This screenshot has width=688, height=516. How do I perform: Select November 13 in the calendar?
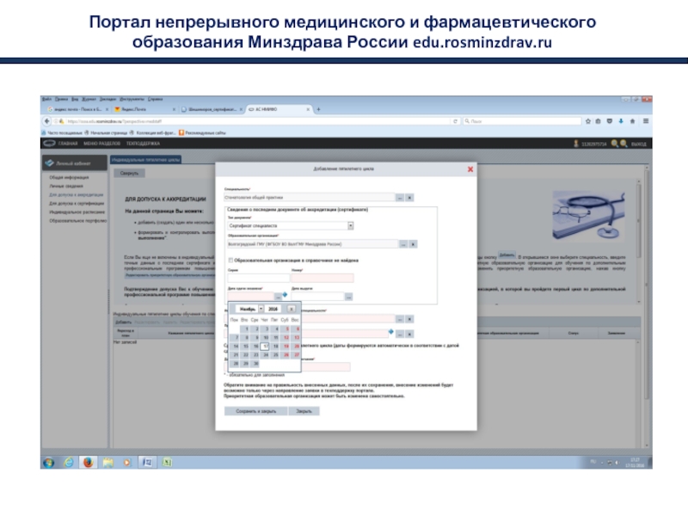pos(296,337)
